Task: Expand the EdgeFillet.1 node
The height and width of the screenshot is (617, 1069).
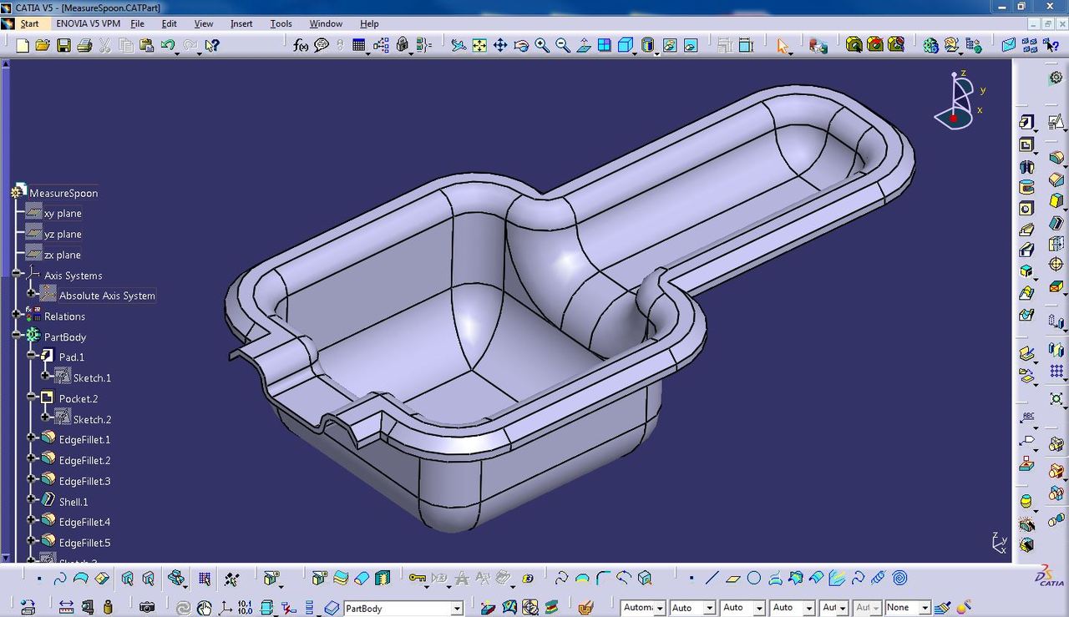Action: [x=32, y=438]
